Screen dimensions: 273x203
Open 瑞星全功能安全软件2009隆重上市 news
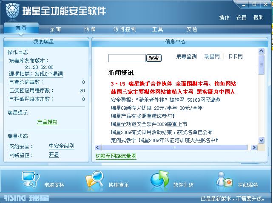(x=149, y=124)
